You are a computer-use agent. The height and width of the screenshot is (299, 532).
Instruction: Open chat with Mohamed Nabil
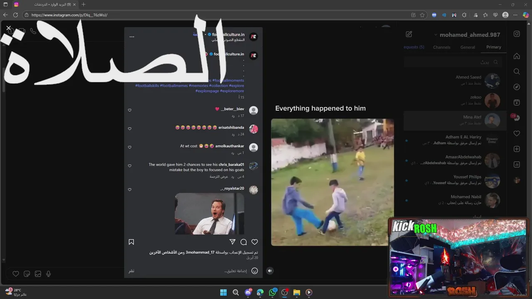(x=455, y=200)
